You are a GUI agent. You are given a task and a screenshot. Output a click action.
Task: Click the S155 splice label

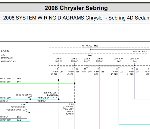point(30,97)
